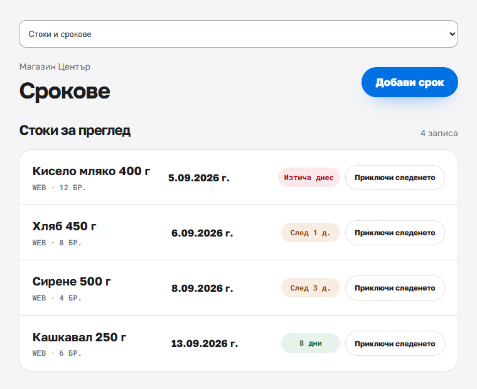477x389 pixels.
Task: Select the product name 'Кашкавал 250 г'
Action: point(79,337)
